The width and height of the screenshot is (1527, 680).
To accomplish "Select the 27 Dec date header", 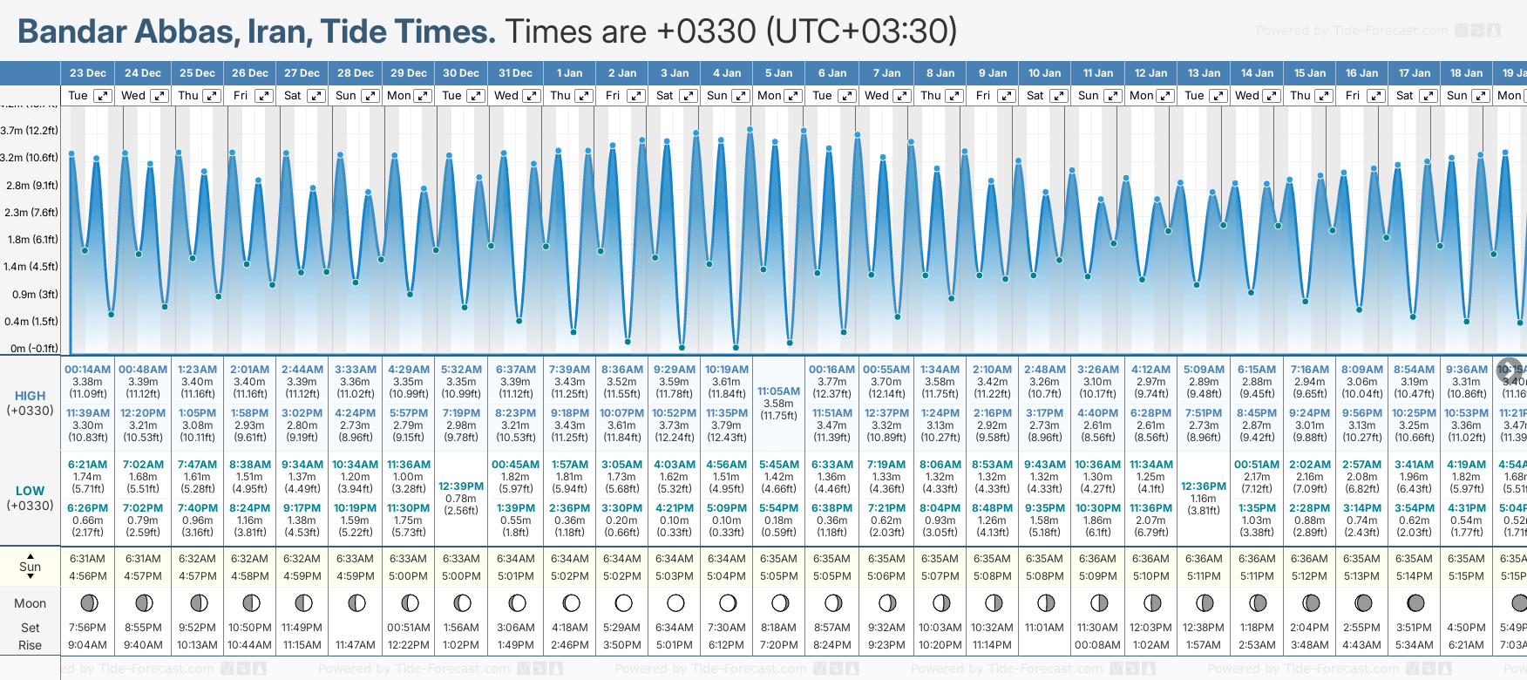I will [302, 73].
